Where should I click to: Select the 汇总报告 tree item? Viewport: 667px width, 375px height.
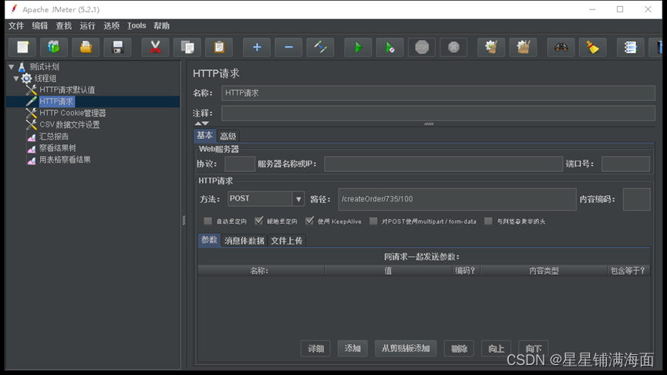54,137
